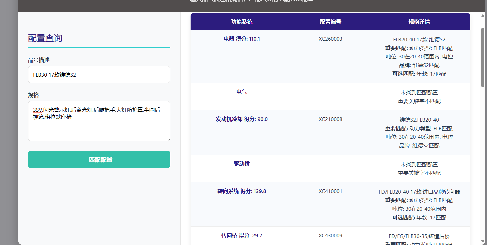
Task: Focus the 规格 text area
Action: click(99, 121)
